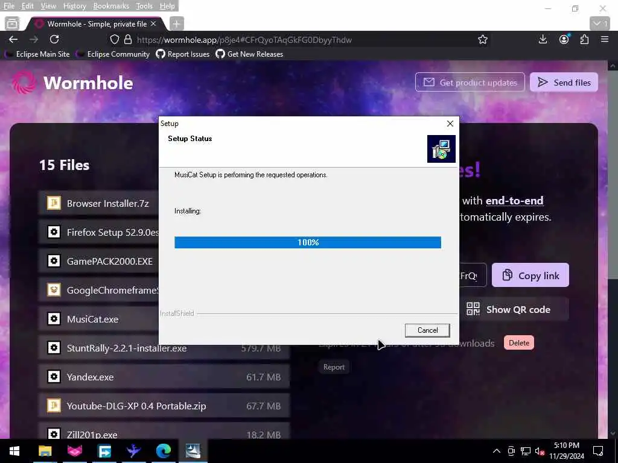Open Microsoft Edge from taskbar
The width and height of the screenshot is (618, 463).
click(x=163, y=451)
